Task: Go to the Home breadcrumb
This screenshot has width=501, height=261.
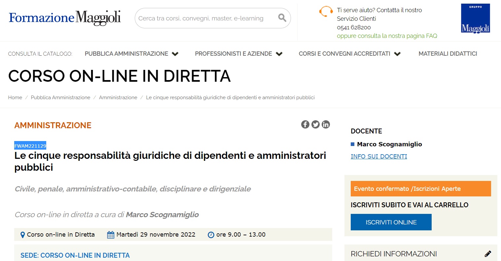Action: click(15, 98)
